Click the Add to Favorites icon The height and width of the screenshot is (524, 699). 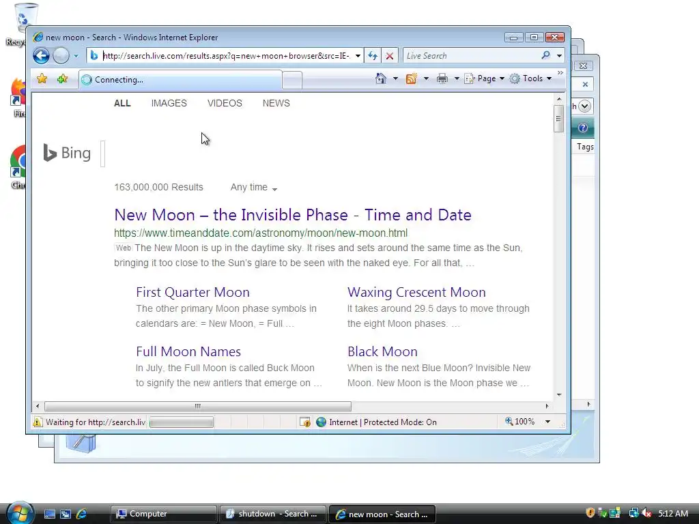pos(62,79)
